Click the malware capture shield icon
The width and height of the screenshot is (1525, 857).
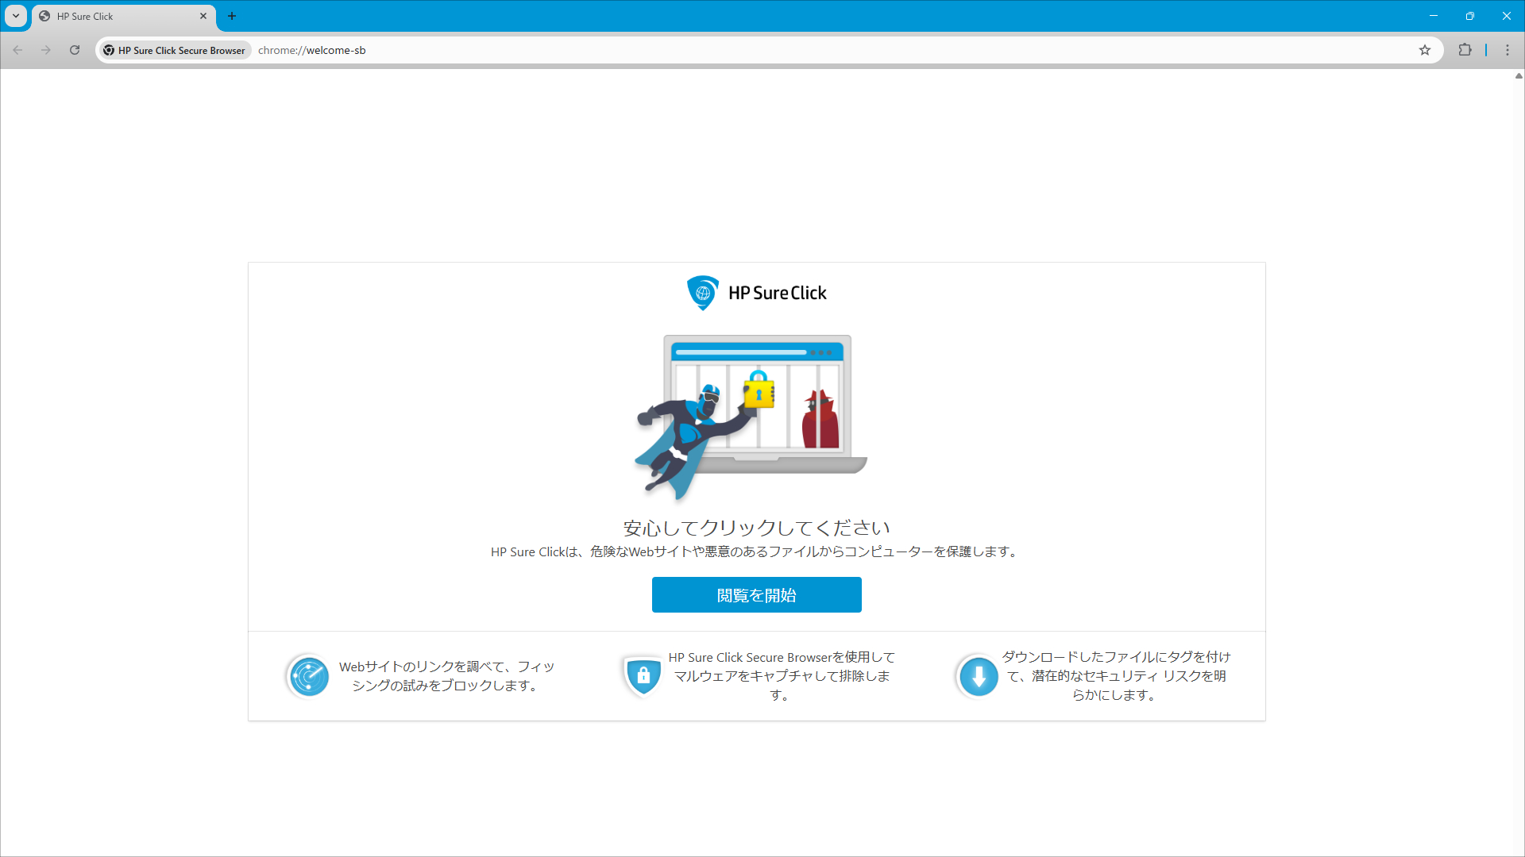point(643,676)
